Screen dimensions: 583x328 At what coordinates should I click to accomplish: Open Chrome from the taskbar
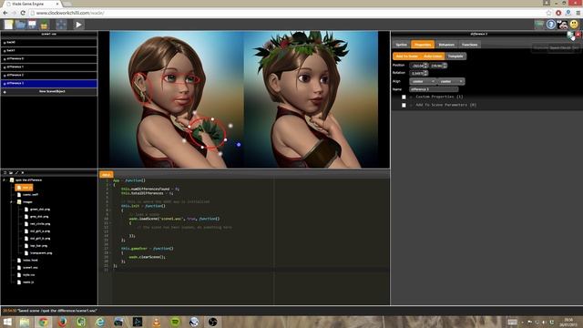point(43,322)
